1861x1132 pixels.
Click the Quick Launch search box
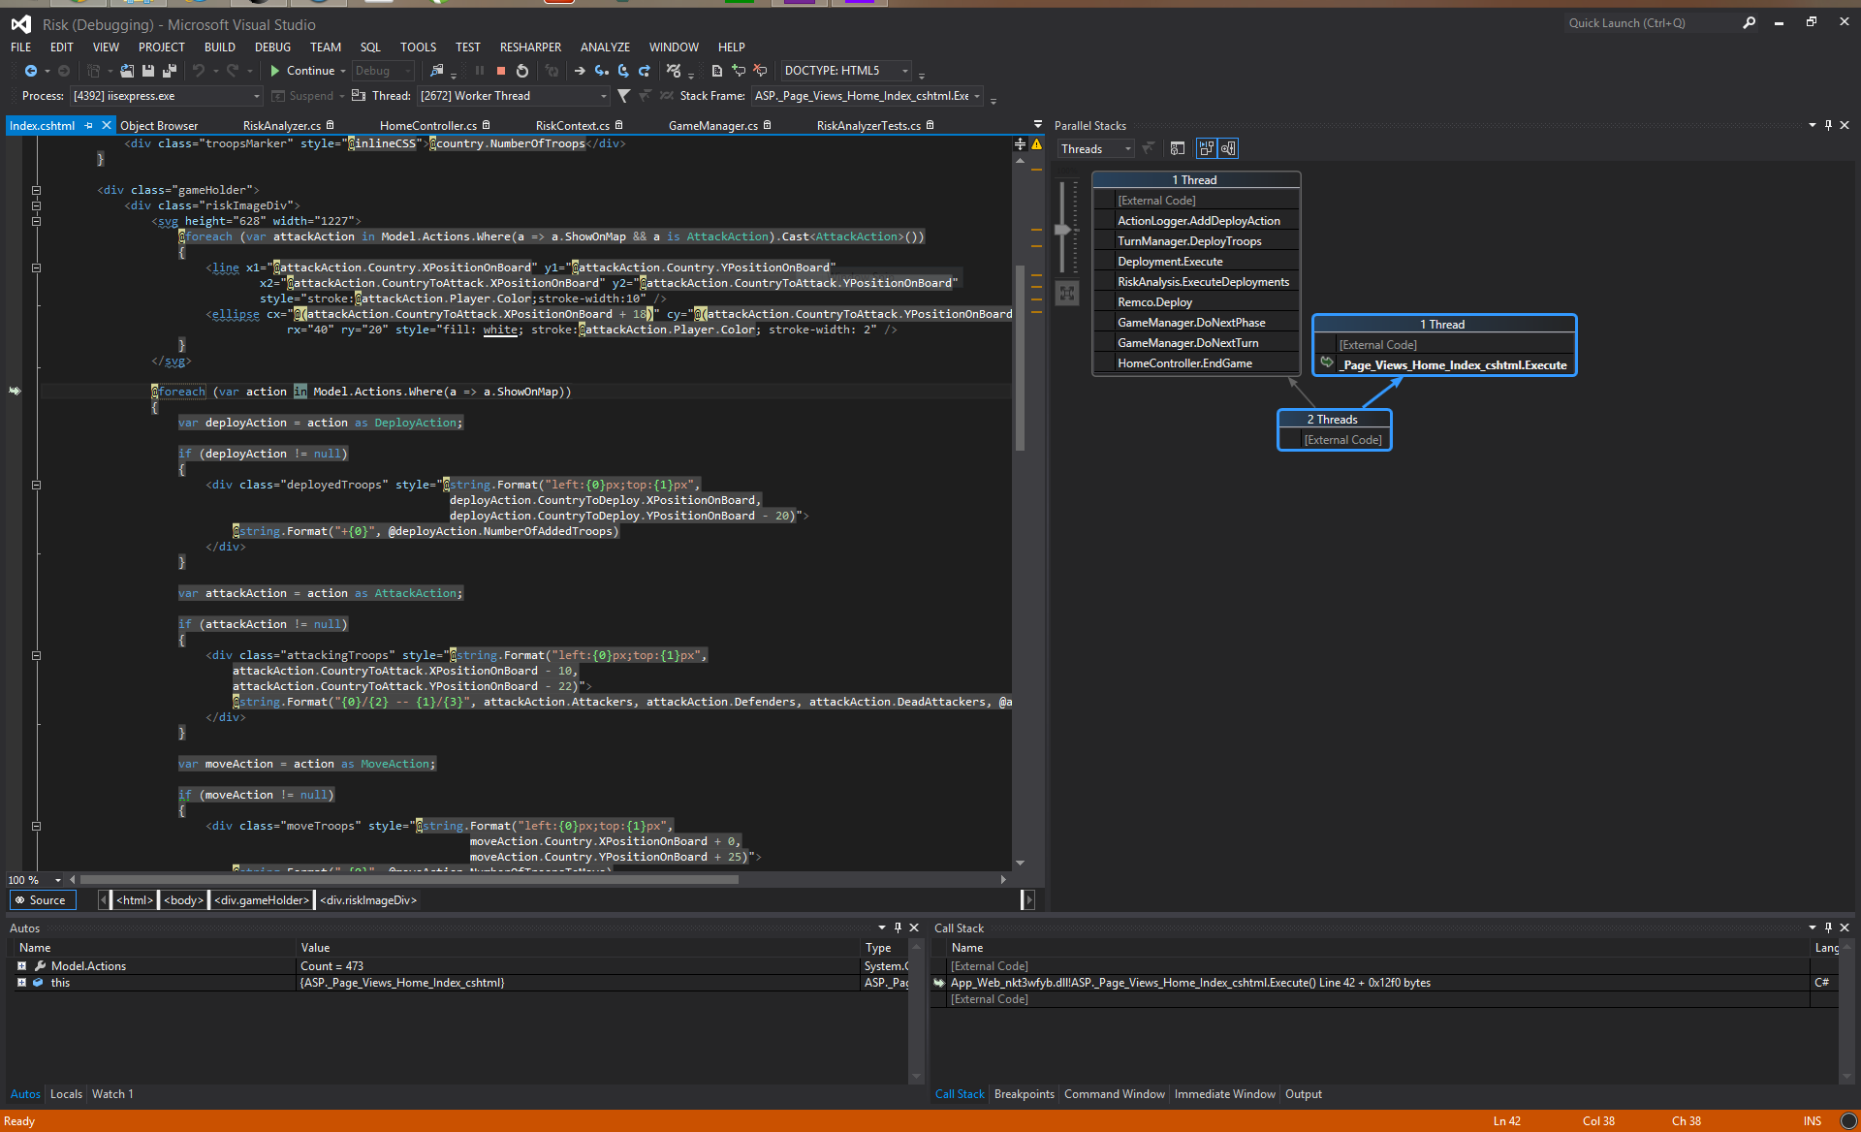click(1650, 23)
